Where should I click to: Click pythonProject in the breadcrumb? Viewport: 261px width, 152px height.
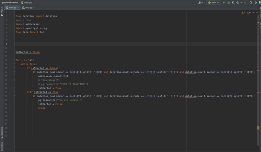[10, 3]
